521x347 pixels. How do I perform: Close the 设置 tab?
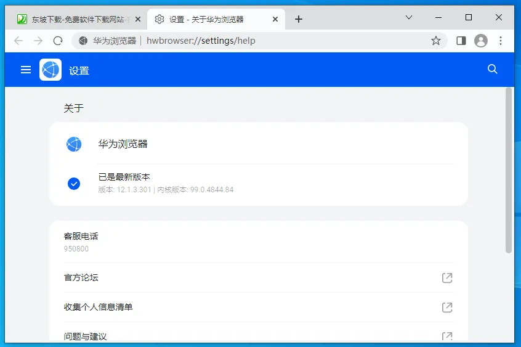(275, 19)
